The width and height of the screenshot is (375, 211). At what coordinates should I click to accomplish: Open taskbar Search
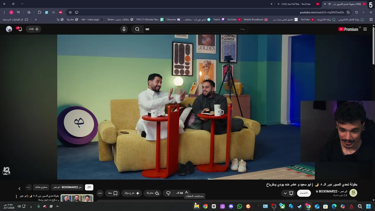360,206
